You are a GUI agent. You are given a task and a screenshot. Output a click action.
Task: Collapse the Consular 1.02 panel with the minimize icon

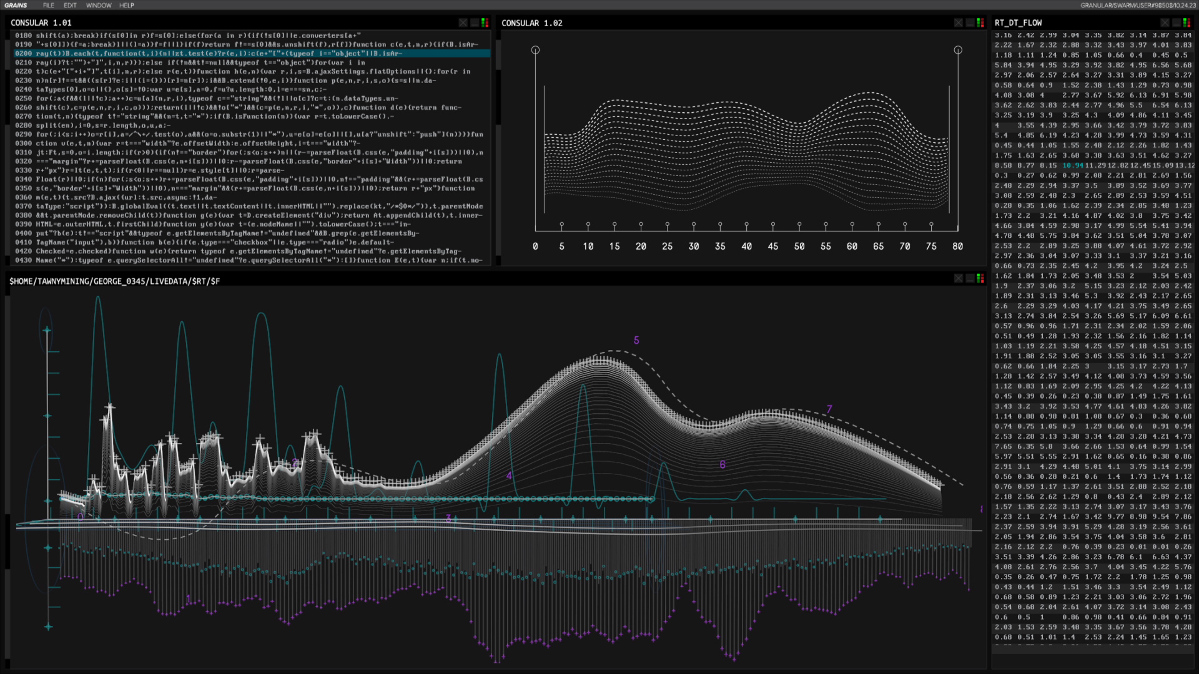(970, 23)
